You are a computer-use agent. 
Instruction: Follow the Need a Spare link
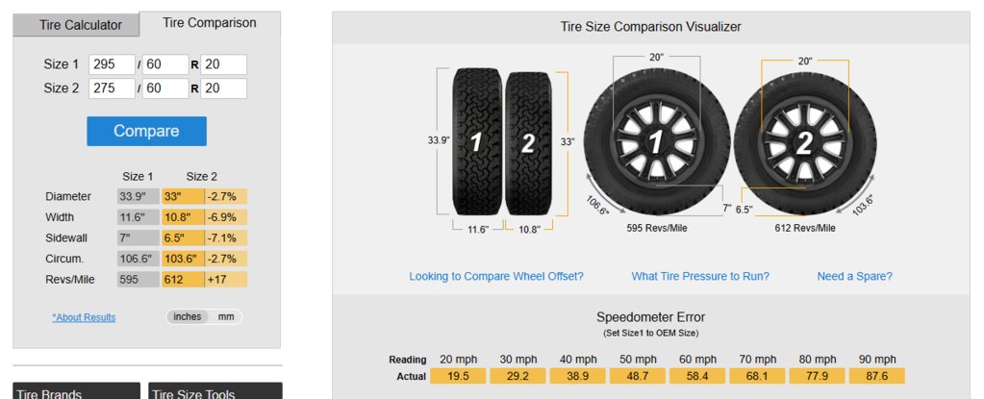click(x=855, y=276)
